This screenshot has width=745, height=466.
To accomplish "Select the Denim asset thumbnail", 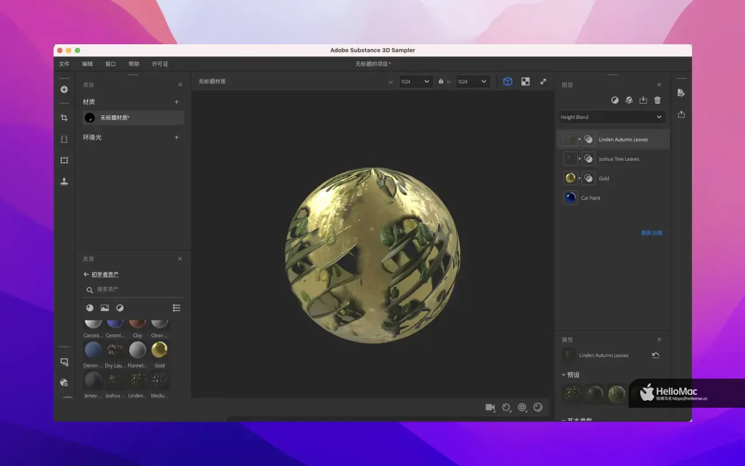I will (x=93, y=349).
